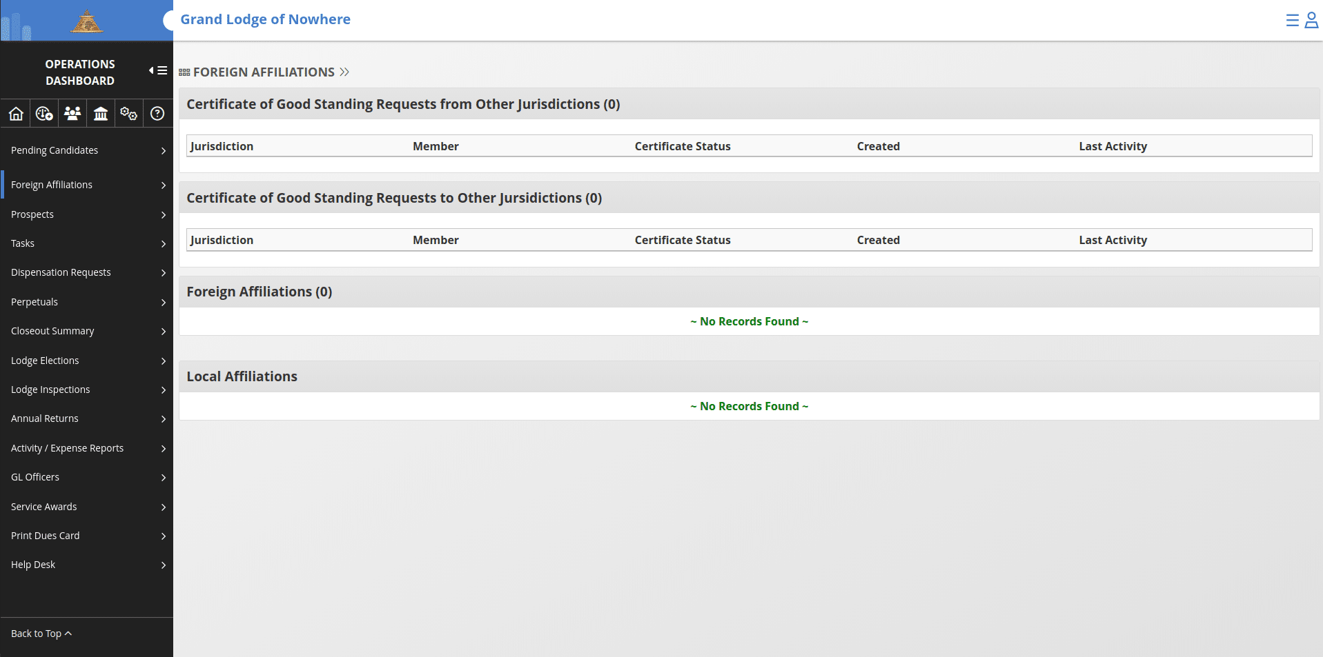This screenshot has height=657, width=1323.
Task: Expand Help Desk chevron
Action: (x=164, y=565)
